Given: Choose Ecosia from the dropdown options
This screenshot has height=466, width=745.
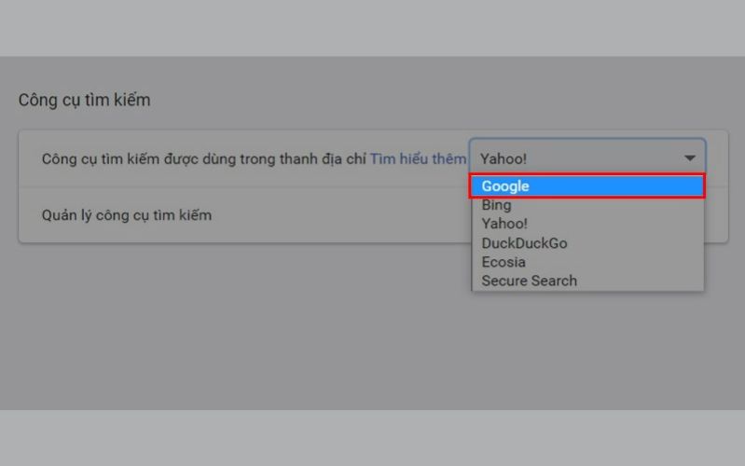Looking at the screenshot, I should [587, 262].
